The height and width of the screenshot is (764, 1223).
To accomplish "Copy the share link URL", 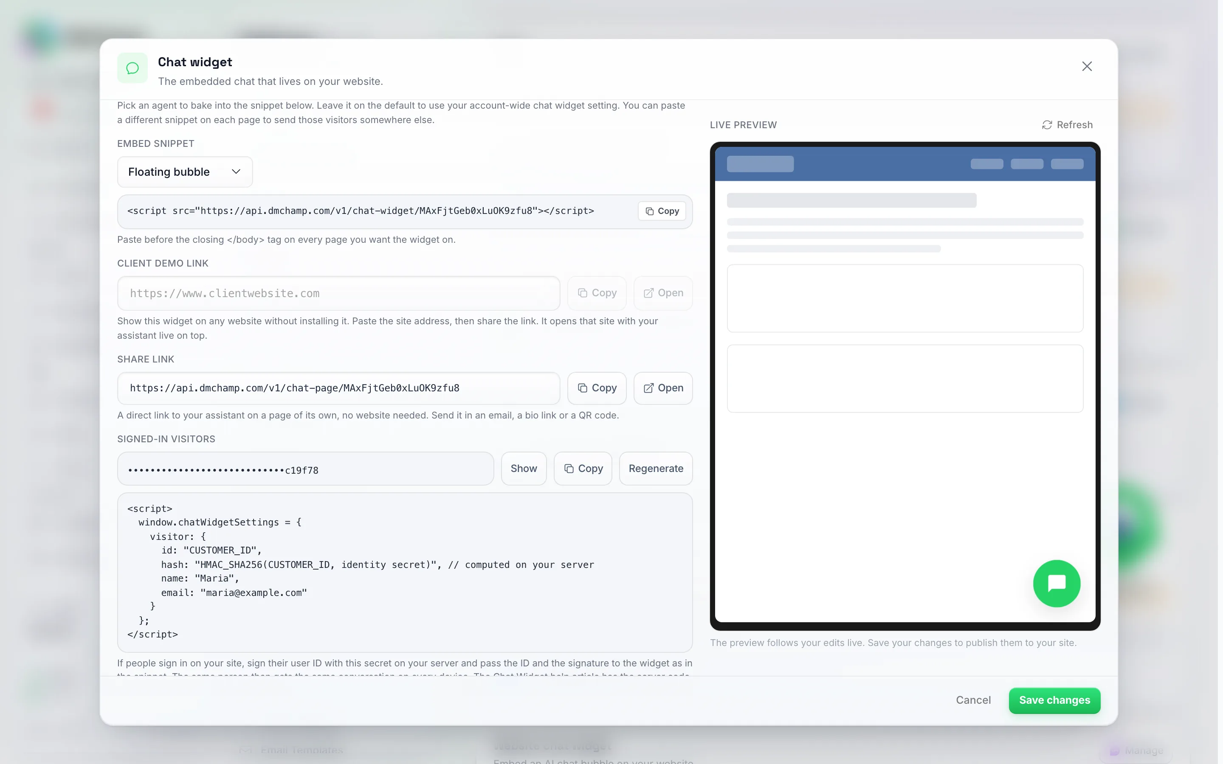I will coord(597,388).
